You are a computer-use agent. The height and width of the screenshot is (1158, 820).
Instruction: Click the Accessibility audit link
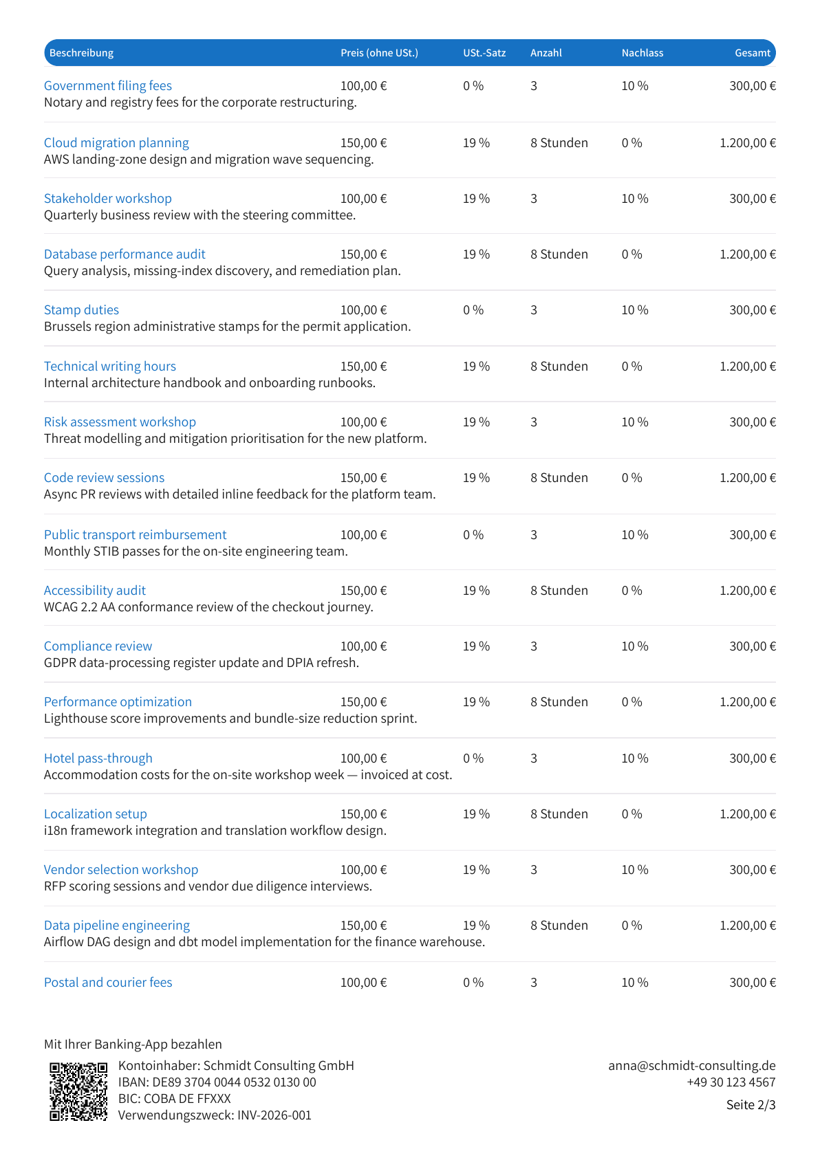pyautogui.click(x=95, y=591)
